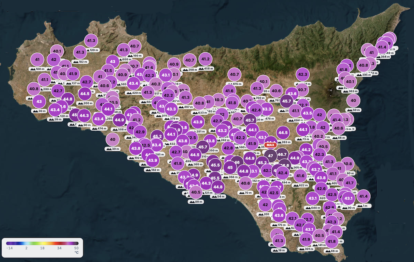
Task: Click the 40 marker above 50 m label
Action: tap(353, 100)
